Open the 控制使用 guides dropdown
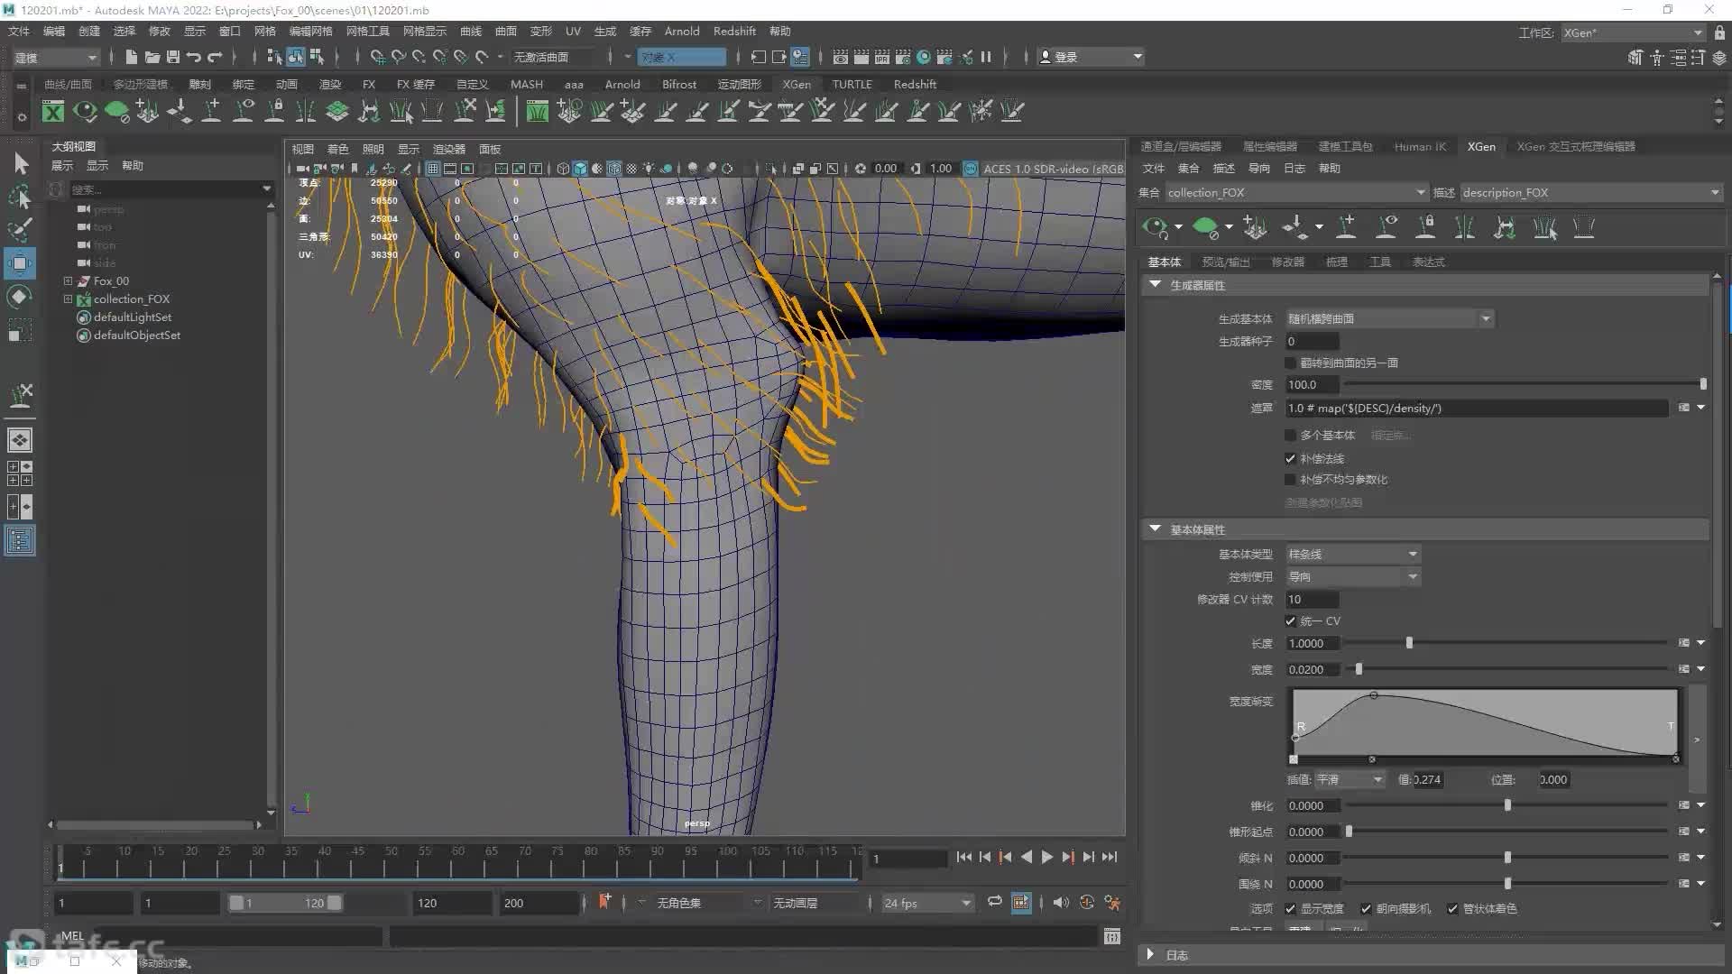 [x=1353, y=576]
